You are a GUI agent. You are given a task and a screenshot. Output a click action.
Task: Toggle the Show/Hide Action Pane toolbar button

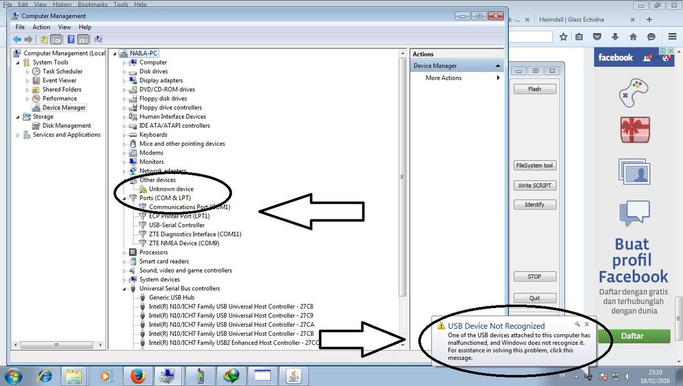click(x=83, y=39)
